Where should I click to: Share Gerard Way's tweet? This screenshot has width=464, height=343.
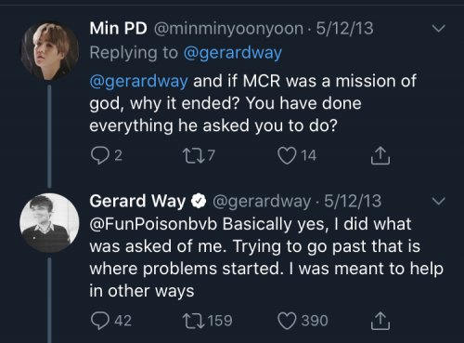(380, 321)
